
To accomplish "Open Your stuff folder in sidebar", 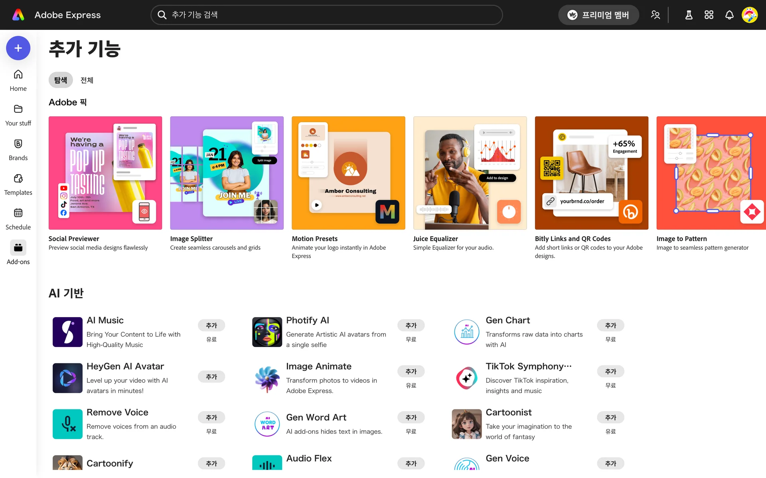I will (x=18, y=115).
